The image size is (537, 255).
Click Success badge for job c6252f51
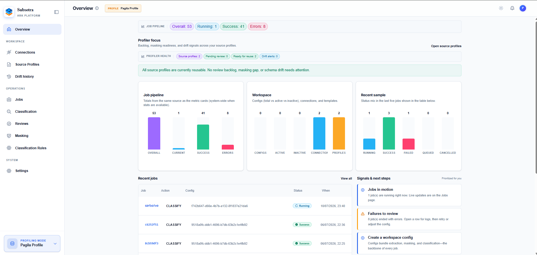pyautogui.click(x=302, y=225)
